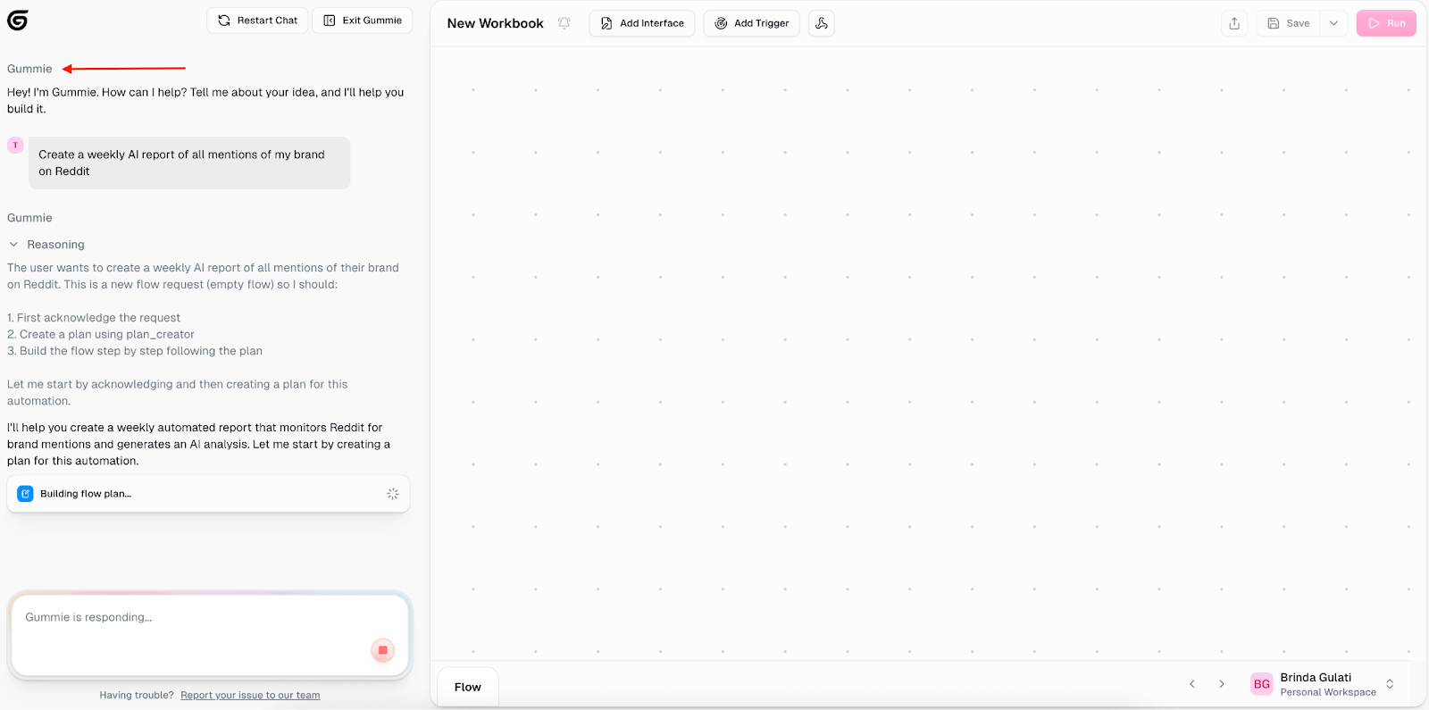Click the Brinda Gulati name
Viewport: 1429px width, 710px height.
tap(1316, 678)
